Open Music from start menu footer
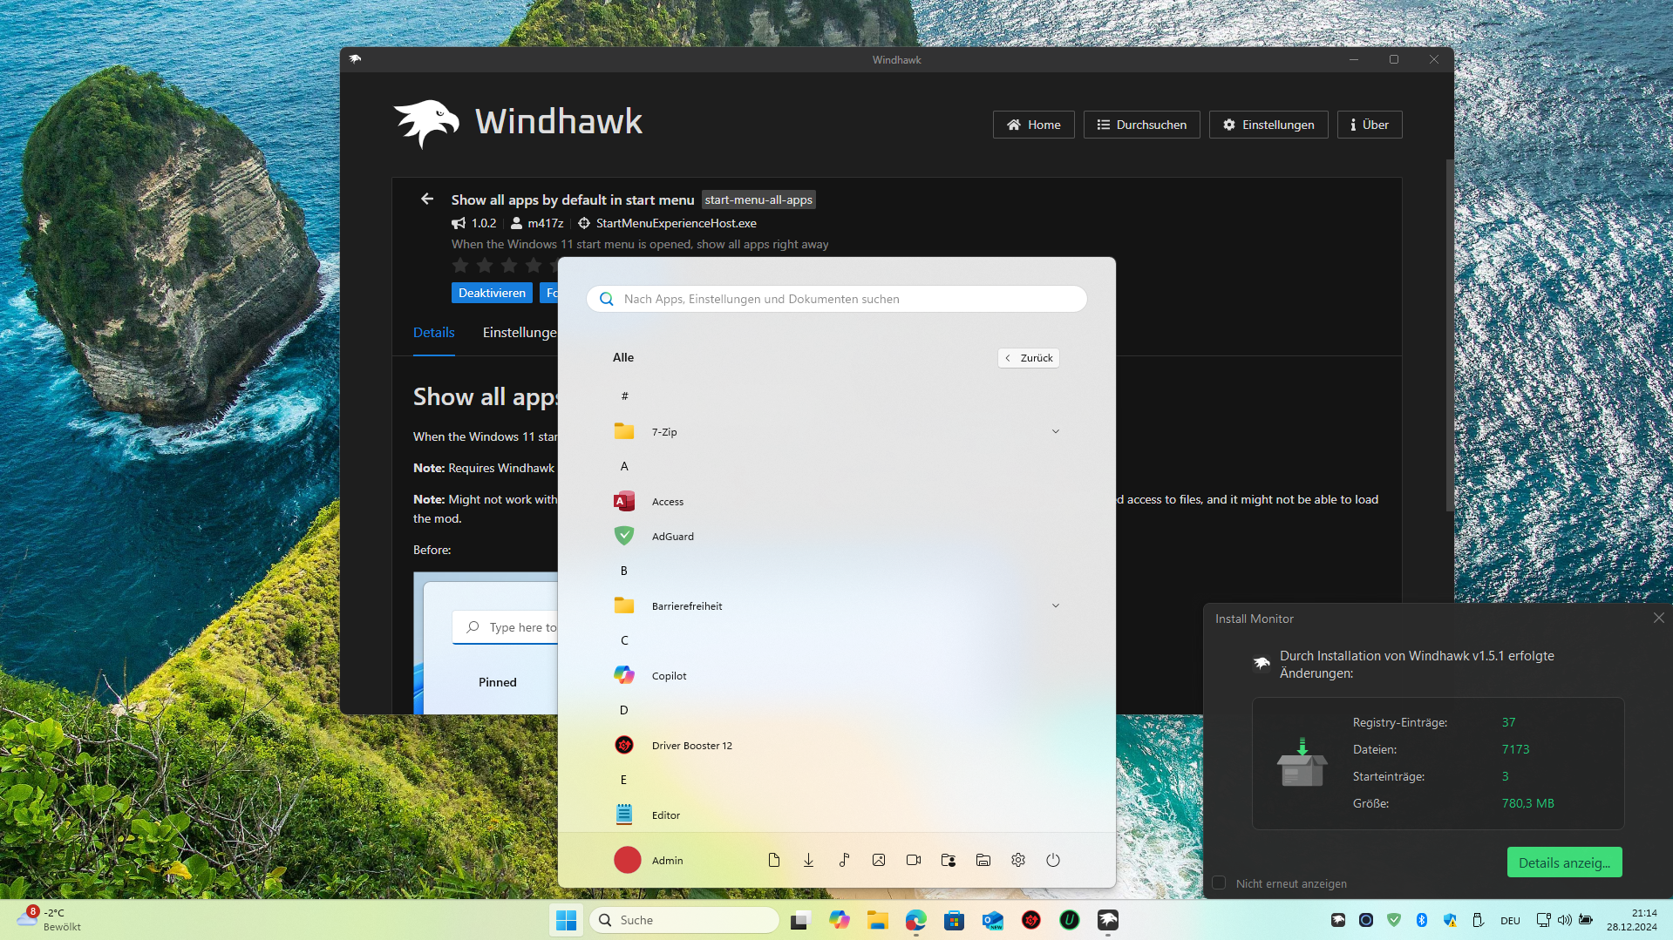The image size is (1673, 940). (844, 860)
